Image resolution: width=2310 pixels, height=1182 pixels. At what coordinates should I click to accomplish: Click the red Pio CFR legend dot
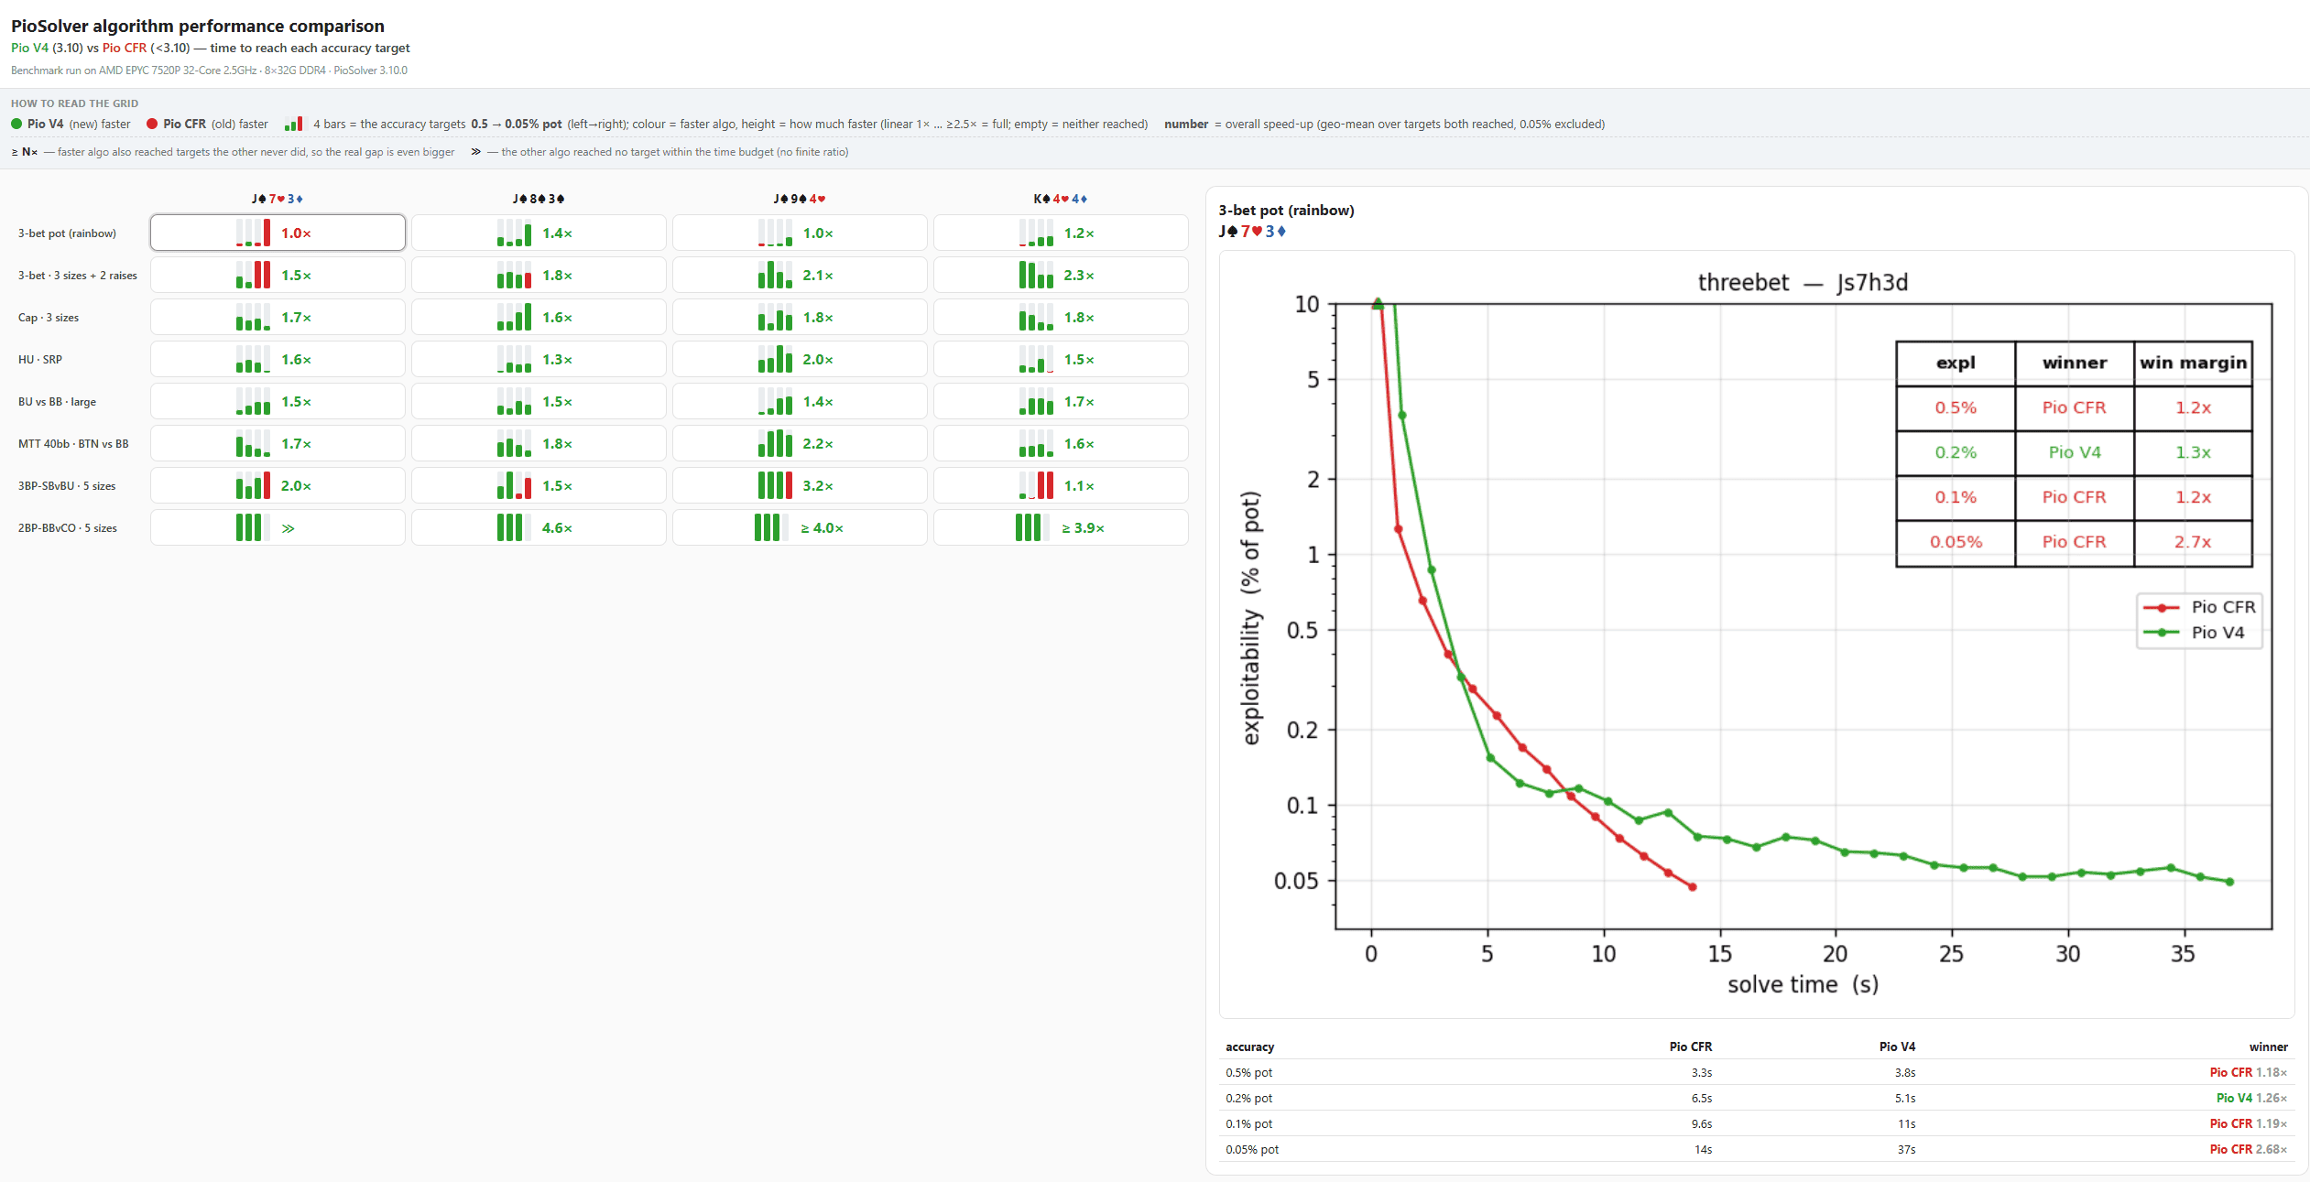[152, 124]
